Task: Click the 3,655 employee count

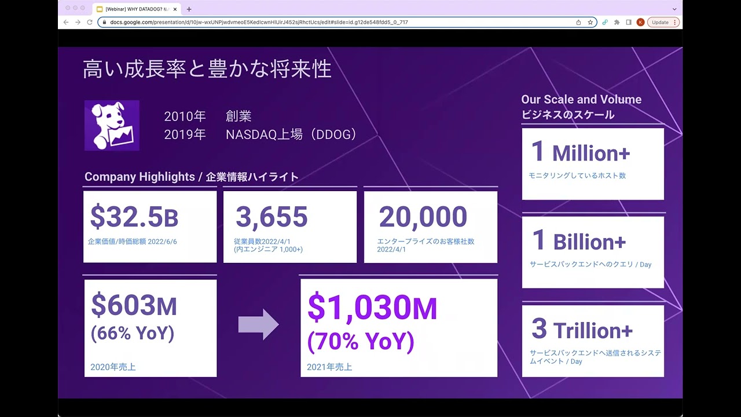Action: (x=272, y=217)
